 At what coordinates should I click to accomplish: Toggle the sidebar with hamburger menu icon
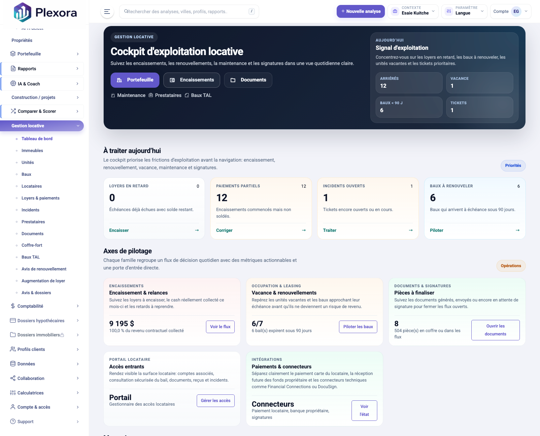(107, 12)
